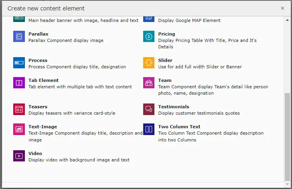The height and width of the screenshot is (189, 292).
Task: Click 'Display Pricing Table With Title' description
Action: coord(207,44)
